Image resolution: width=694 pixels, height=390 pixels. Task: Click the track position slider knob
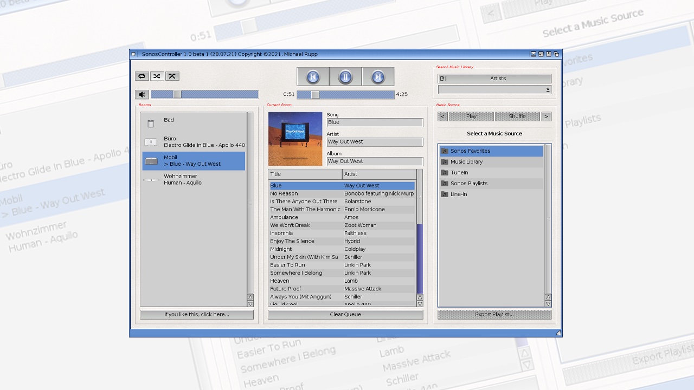[315, 94]
